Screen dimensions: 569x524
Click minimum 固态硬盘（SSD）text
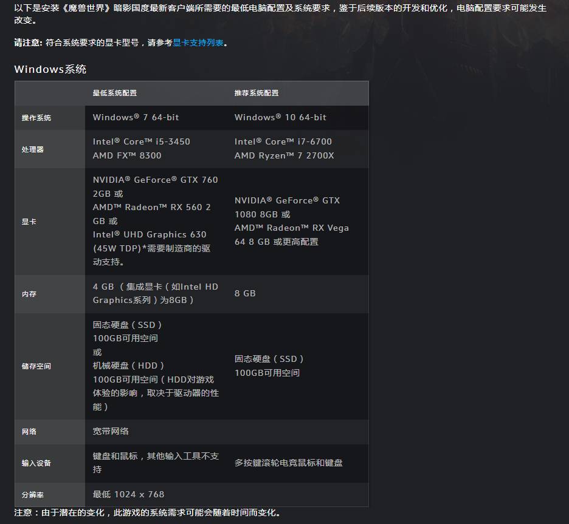click(x=128, y=325)
